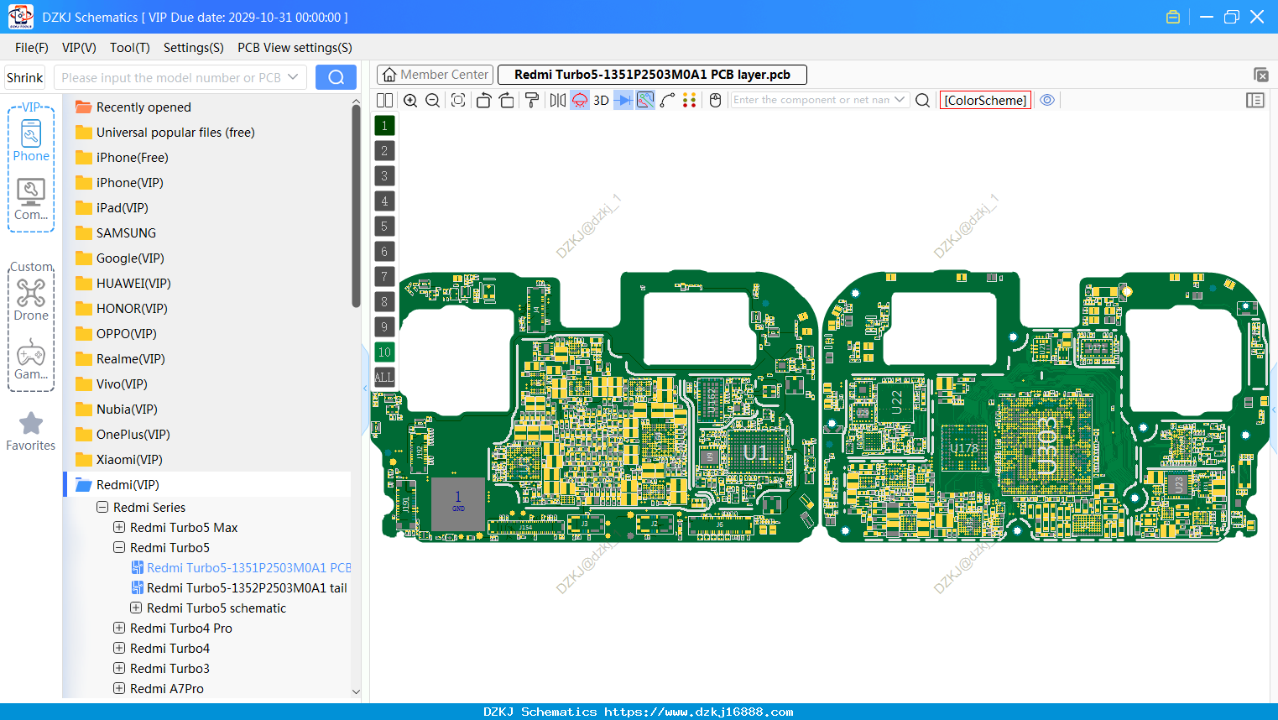Viewport: 1278px width, 720px height.
Task: Open the ColorScheme settings
Action: tap(985, 100)
